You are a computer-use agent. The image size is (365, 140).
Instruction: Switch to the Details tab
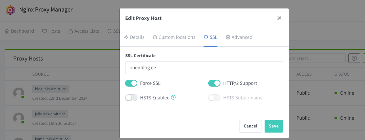click(134, 37)
